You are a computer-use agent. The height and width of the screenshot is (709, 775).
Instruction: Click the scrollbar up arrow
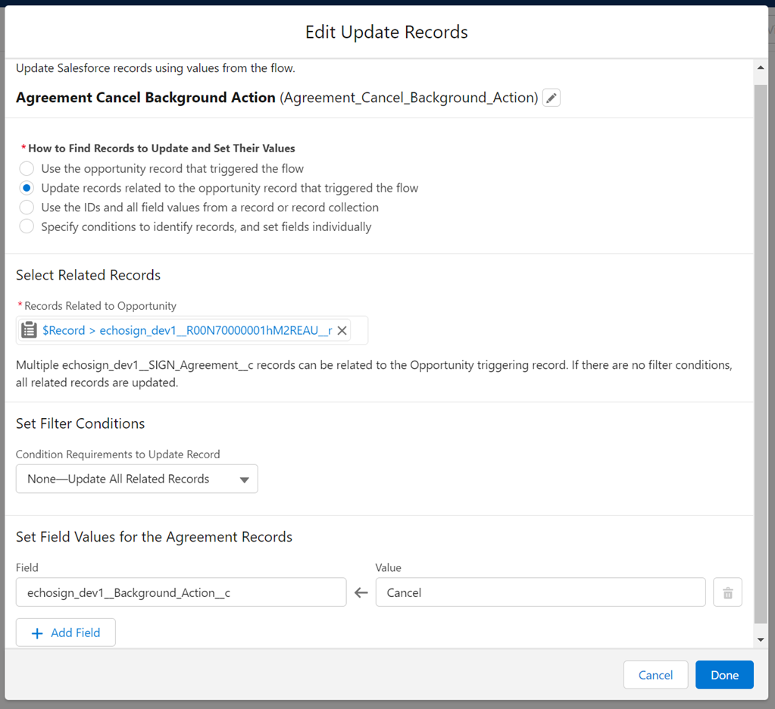[761, 68]
